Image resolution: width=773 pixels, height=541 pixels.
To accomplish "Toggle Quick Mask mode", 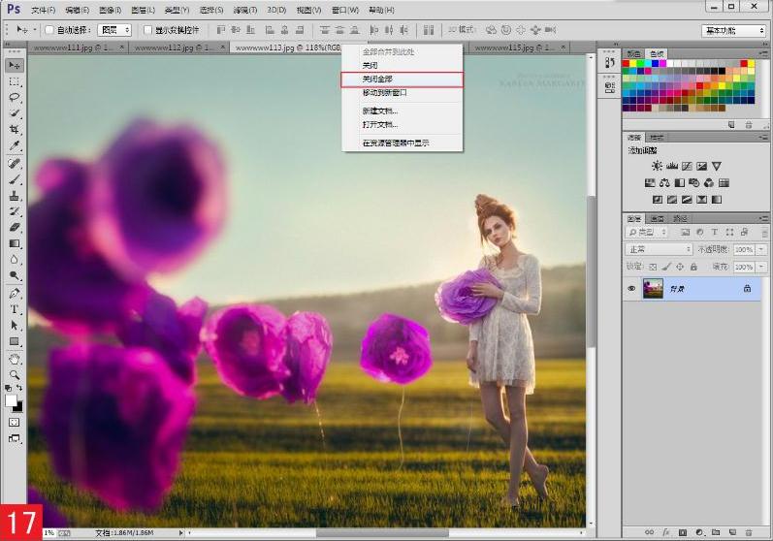I will pos(15,423).
